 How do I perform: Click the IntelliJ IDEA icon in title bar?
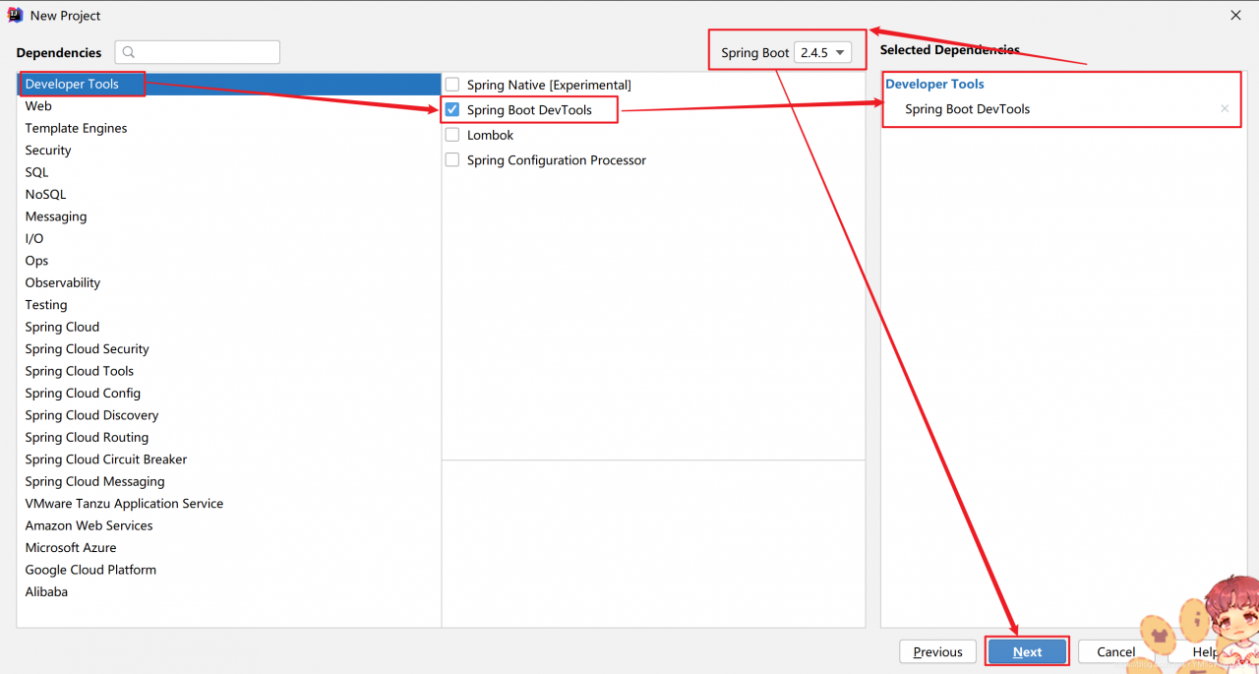click(16, 16)
